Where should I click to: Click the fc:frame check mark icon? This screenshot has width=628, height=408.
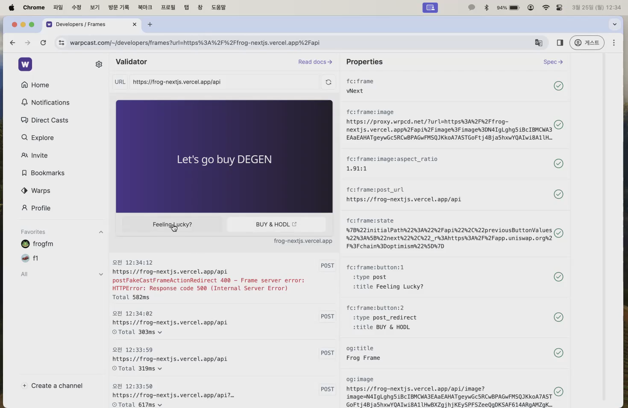558,86
